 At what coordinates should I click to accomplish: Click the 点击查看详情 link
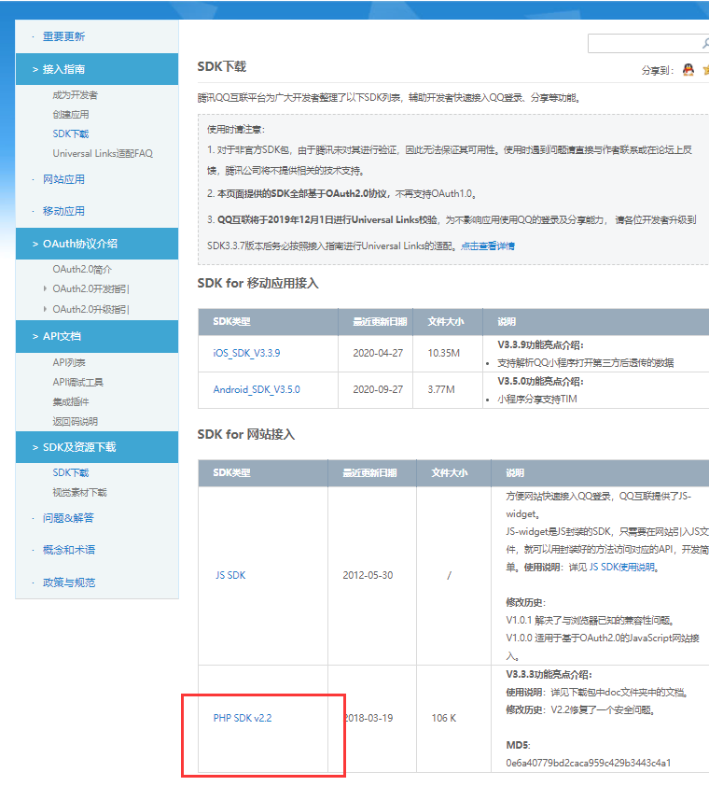click(x=488, y=246)
